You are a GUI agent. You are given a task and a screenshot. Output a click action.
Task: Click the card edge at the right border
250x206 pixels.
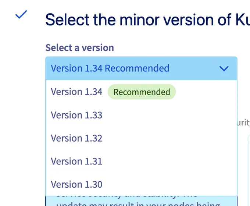(x=249, y=170)
